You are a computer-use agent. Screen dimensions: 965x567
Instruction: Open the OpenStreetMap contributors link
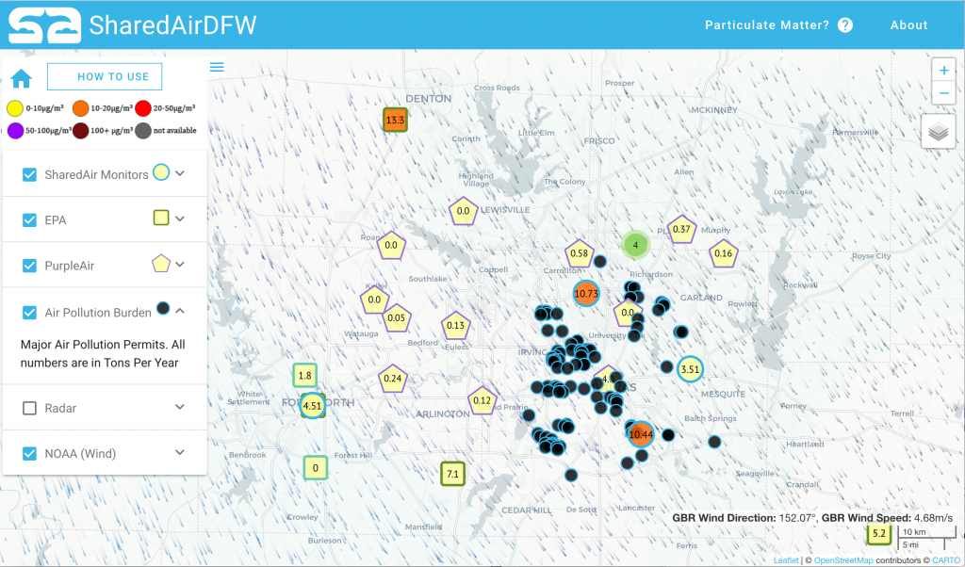pos(843,559)
